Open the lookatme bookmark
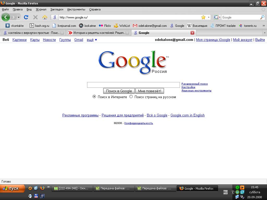The image size is (267, 200). (x=87, y=26)
